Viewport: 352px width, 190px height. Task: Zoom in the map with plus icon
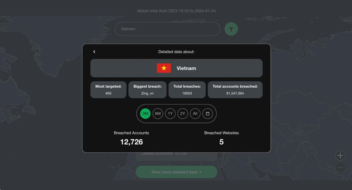[340, 156]
